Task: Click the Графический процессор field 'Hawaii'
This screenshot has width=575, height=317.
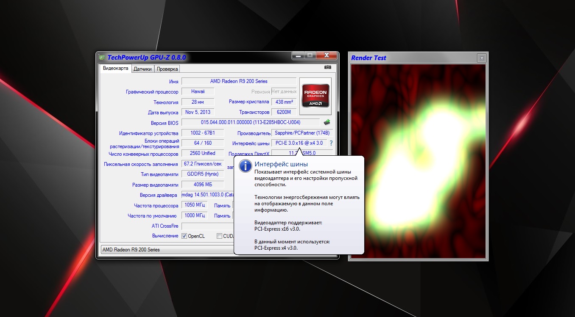Action: (198, 91)
